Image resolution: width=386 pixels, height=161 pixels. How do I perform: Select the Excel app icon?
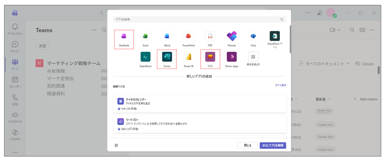coord(145,39)
